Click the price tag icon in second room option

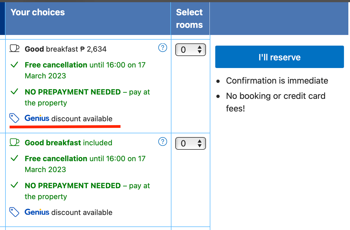[14, 212]
